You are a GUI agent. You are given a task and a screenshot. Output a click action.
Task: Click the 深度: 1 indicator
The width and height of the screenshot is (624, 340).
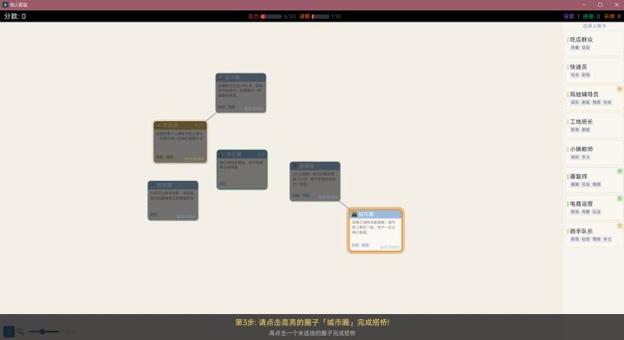click(571, 16)
